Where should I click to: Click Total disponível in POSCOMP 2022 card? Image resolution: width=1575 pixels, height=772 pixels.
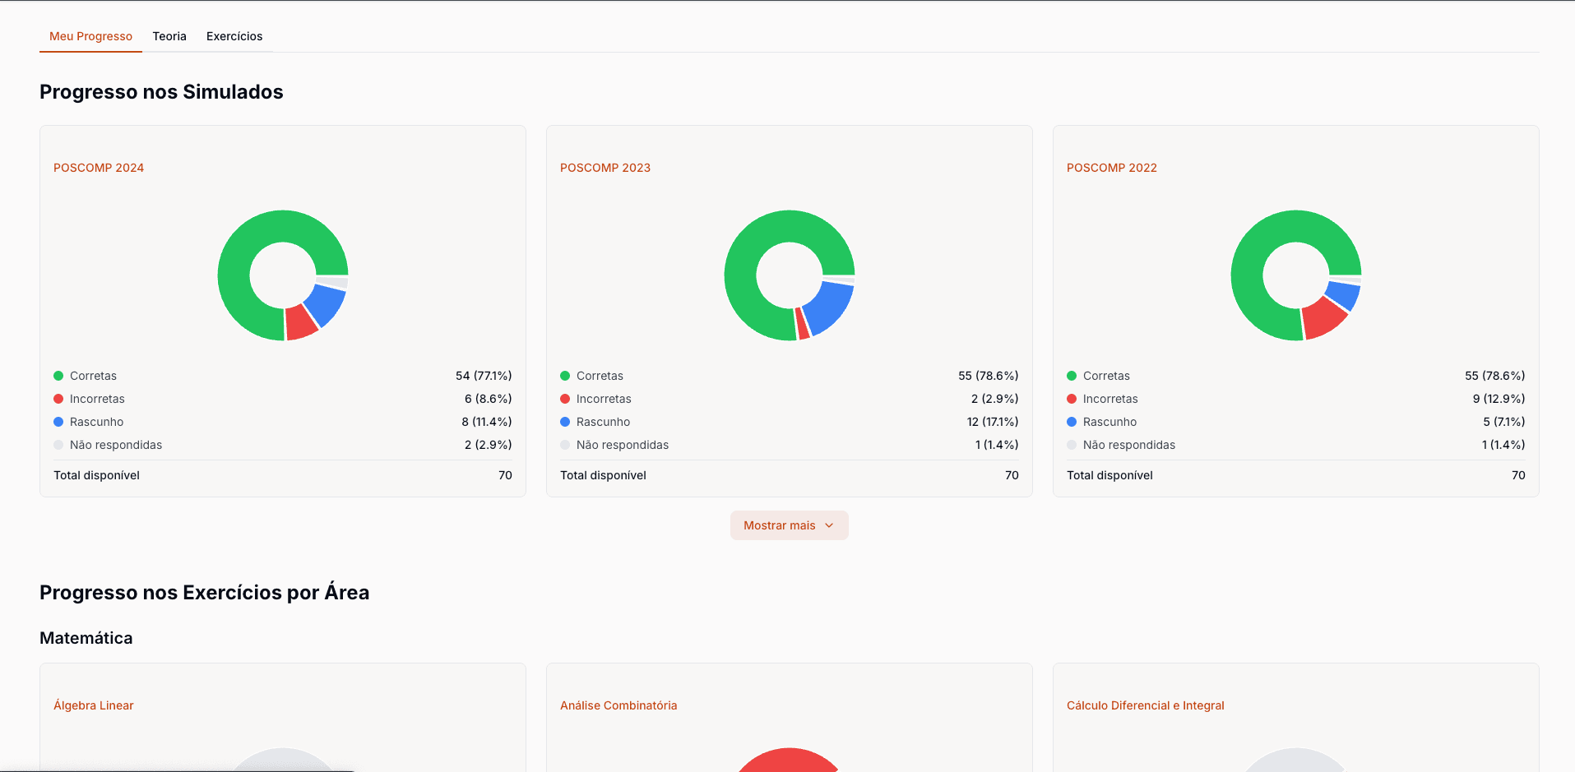[x=1109, y=475]
